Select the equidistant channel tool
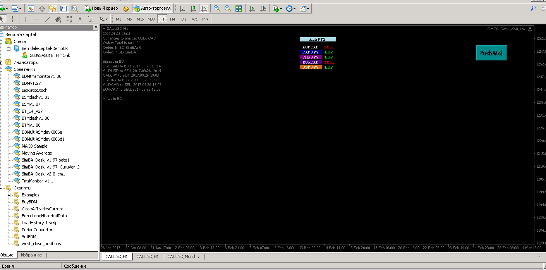The width and height of the screenshot is (546, 270). click(58, 19)
